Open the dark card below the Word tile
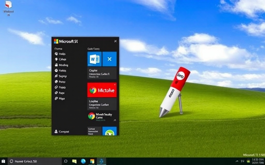This screenshot has height=165, width=265. (102, 73)
